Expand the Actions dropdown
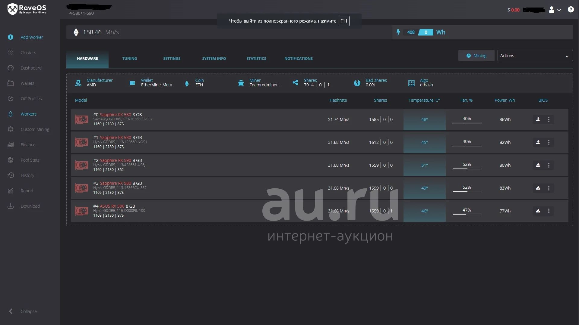 [535, 56]
